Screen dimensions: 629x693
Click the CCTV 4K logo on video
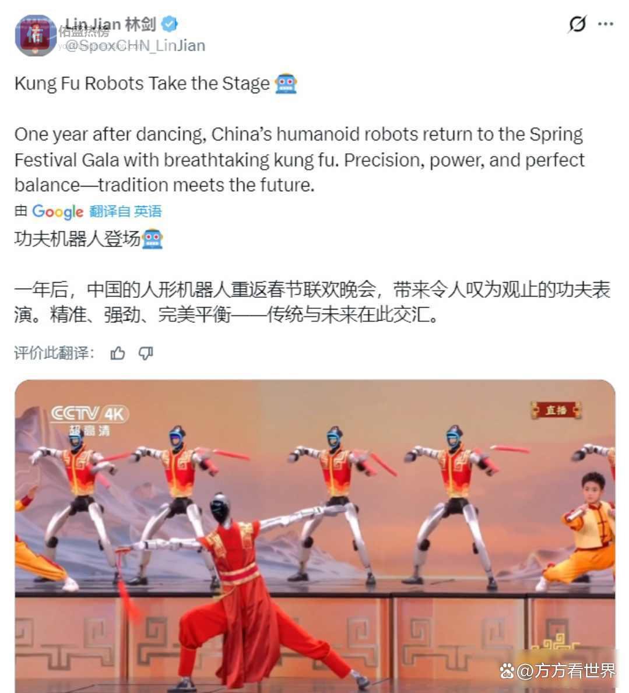(x=90, y=420)
